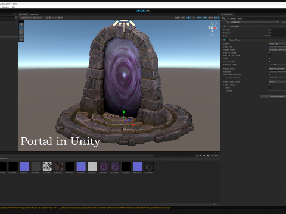Open the Tag dropdown in Inspector
Viewport: 286px width, 214px height.
tap(254, 22)
